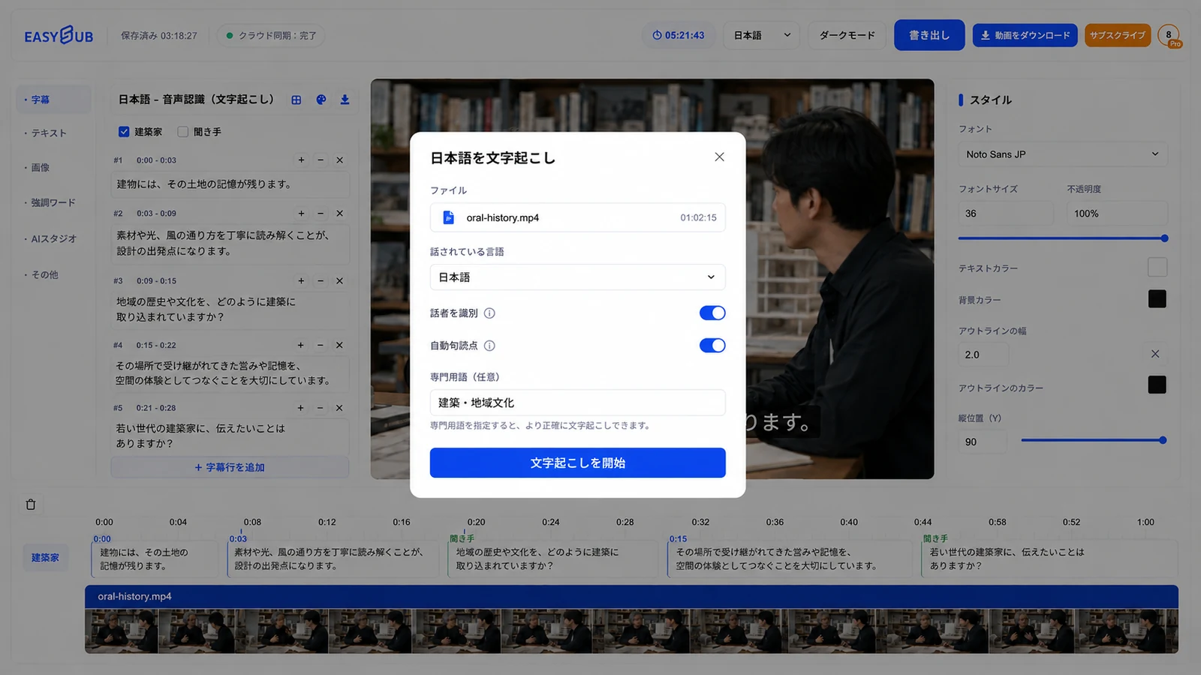Expand the Noto Sans JP font dropdown
The image size is (1201, 675).
1062,154
